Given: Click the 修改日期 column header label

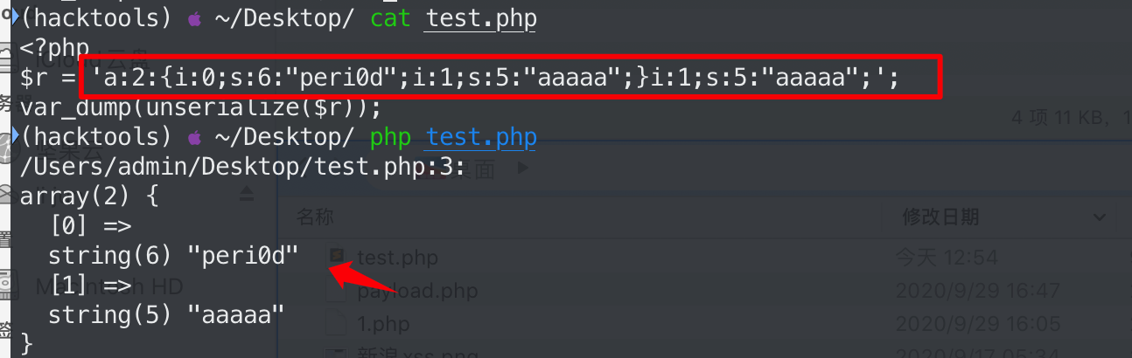Looking at the screenshot, I should [939, 217].
